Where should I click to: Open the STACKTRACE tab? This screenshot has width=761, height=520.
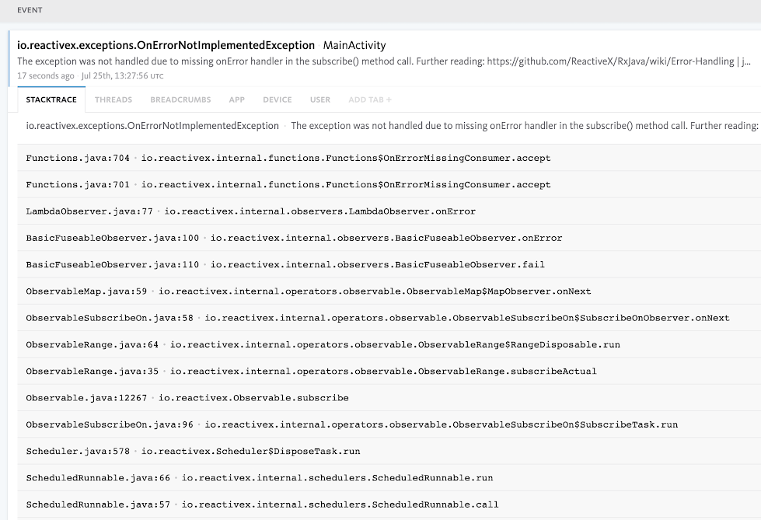coord(51,99)
